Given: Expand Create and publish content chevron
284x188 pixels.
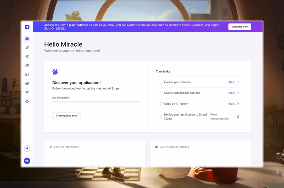Looking at the screenshot, I should pyautogui.click(x=238, y=93).
